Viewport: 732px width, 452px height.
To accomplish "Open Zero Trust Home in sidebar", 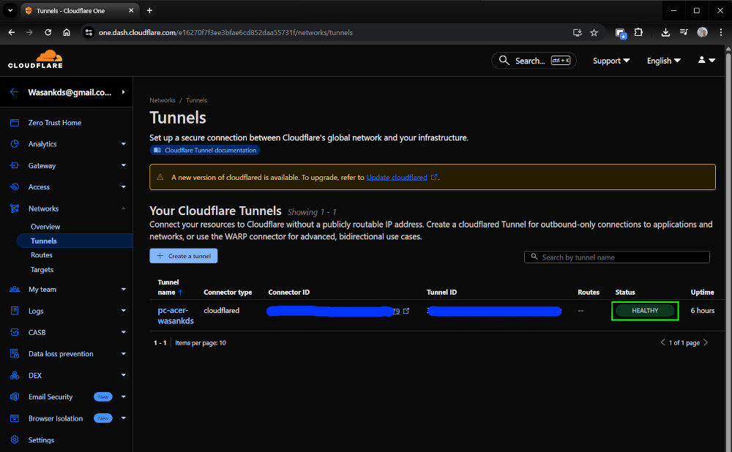I will click(55, 123).
